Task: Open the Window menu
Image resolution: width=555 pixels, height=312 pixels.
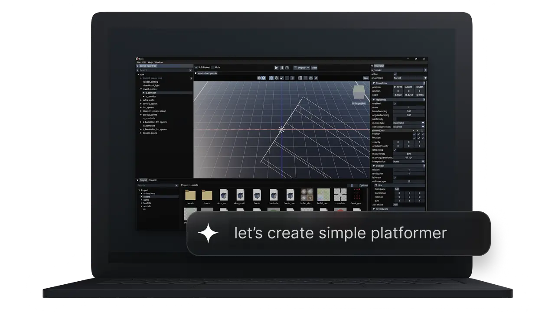Action: click(x=159, y=62)
